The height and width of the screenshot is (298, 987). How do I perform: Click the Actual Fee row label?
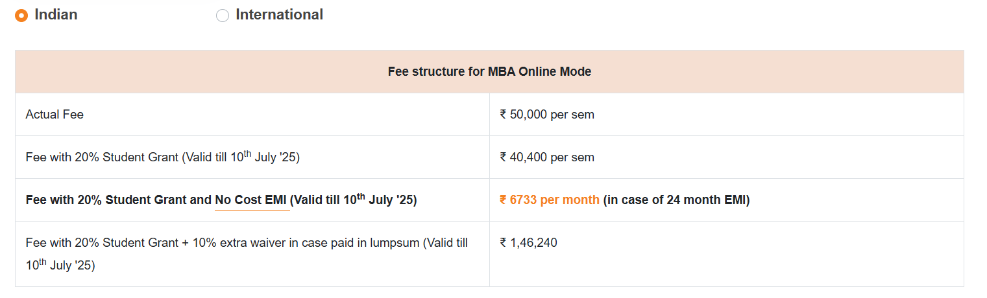pos(55,115)
